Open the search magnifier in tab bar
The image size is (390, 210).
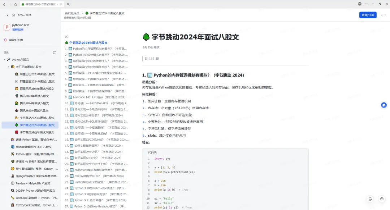pos(68,4)
